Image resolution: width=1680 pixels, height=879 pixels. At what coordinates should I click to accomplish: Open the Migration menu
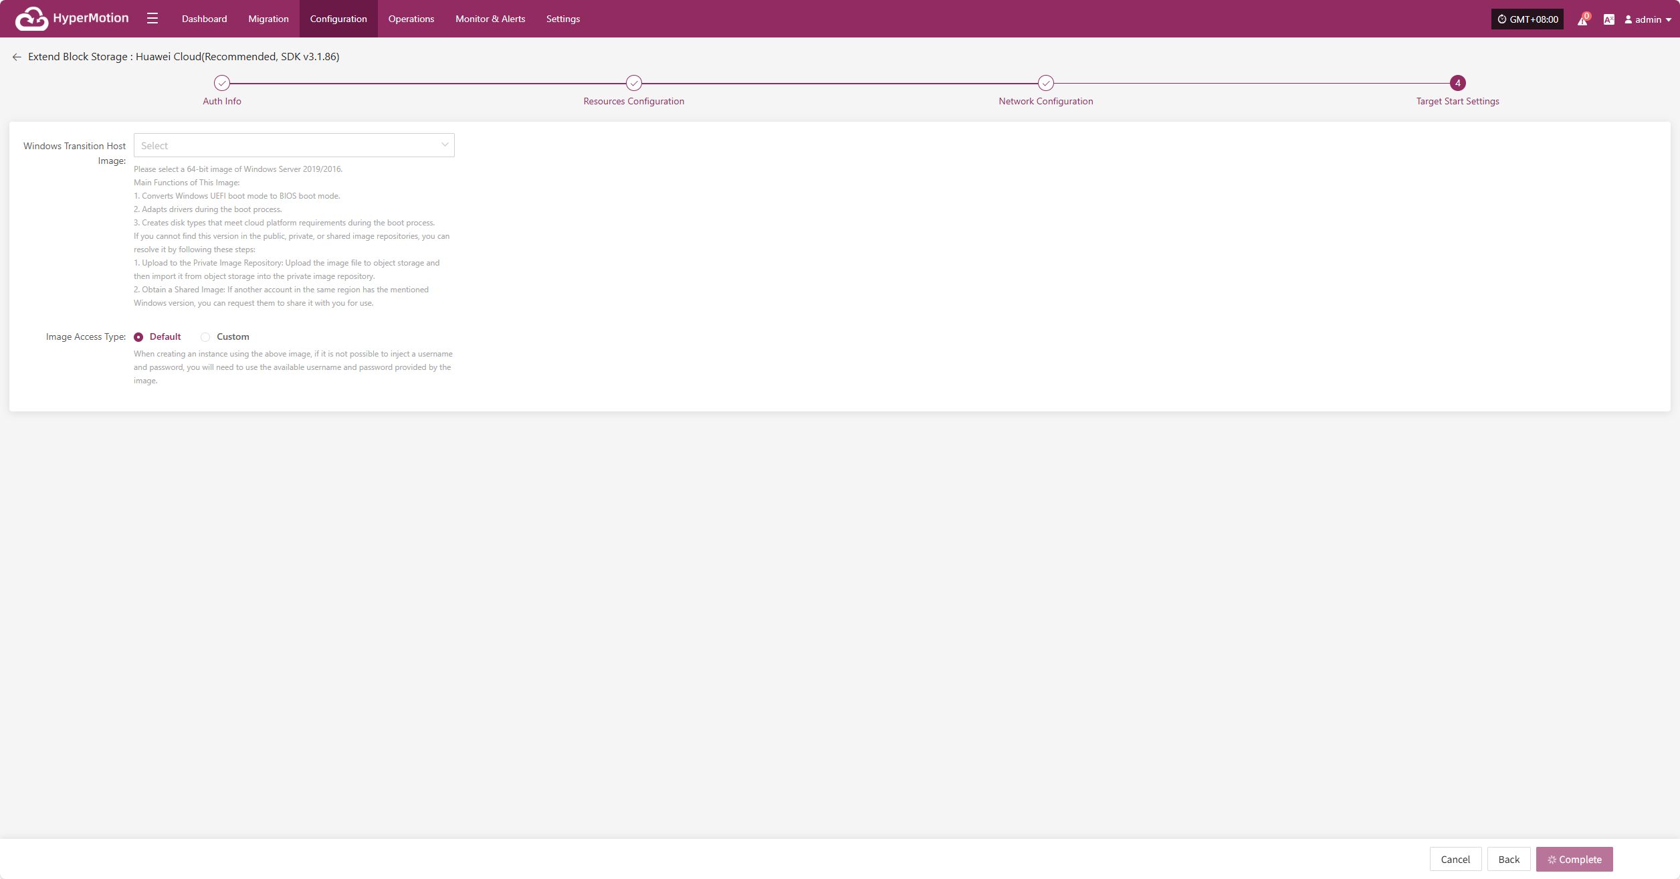[x=269, y=19]
